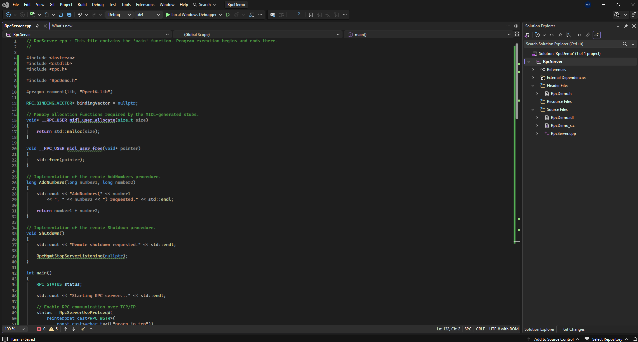Collapse the RpcServer project node
This screenshot has height=342, width=638.
[x=529, y=62]
